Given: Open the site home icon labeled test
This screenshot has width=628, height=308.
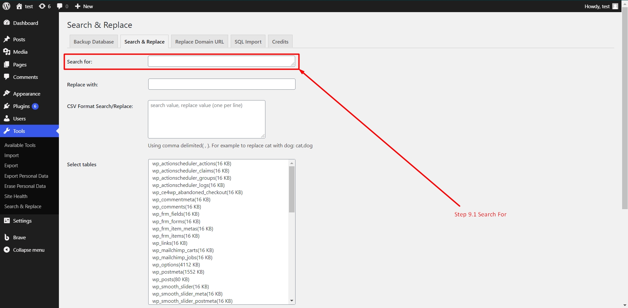Looking at the screenshot, I should [19, 6].
